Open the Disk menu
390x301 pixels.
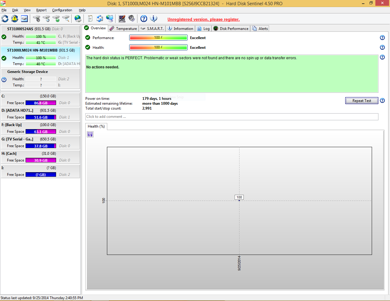[15, 10]
